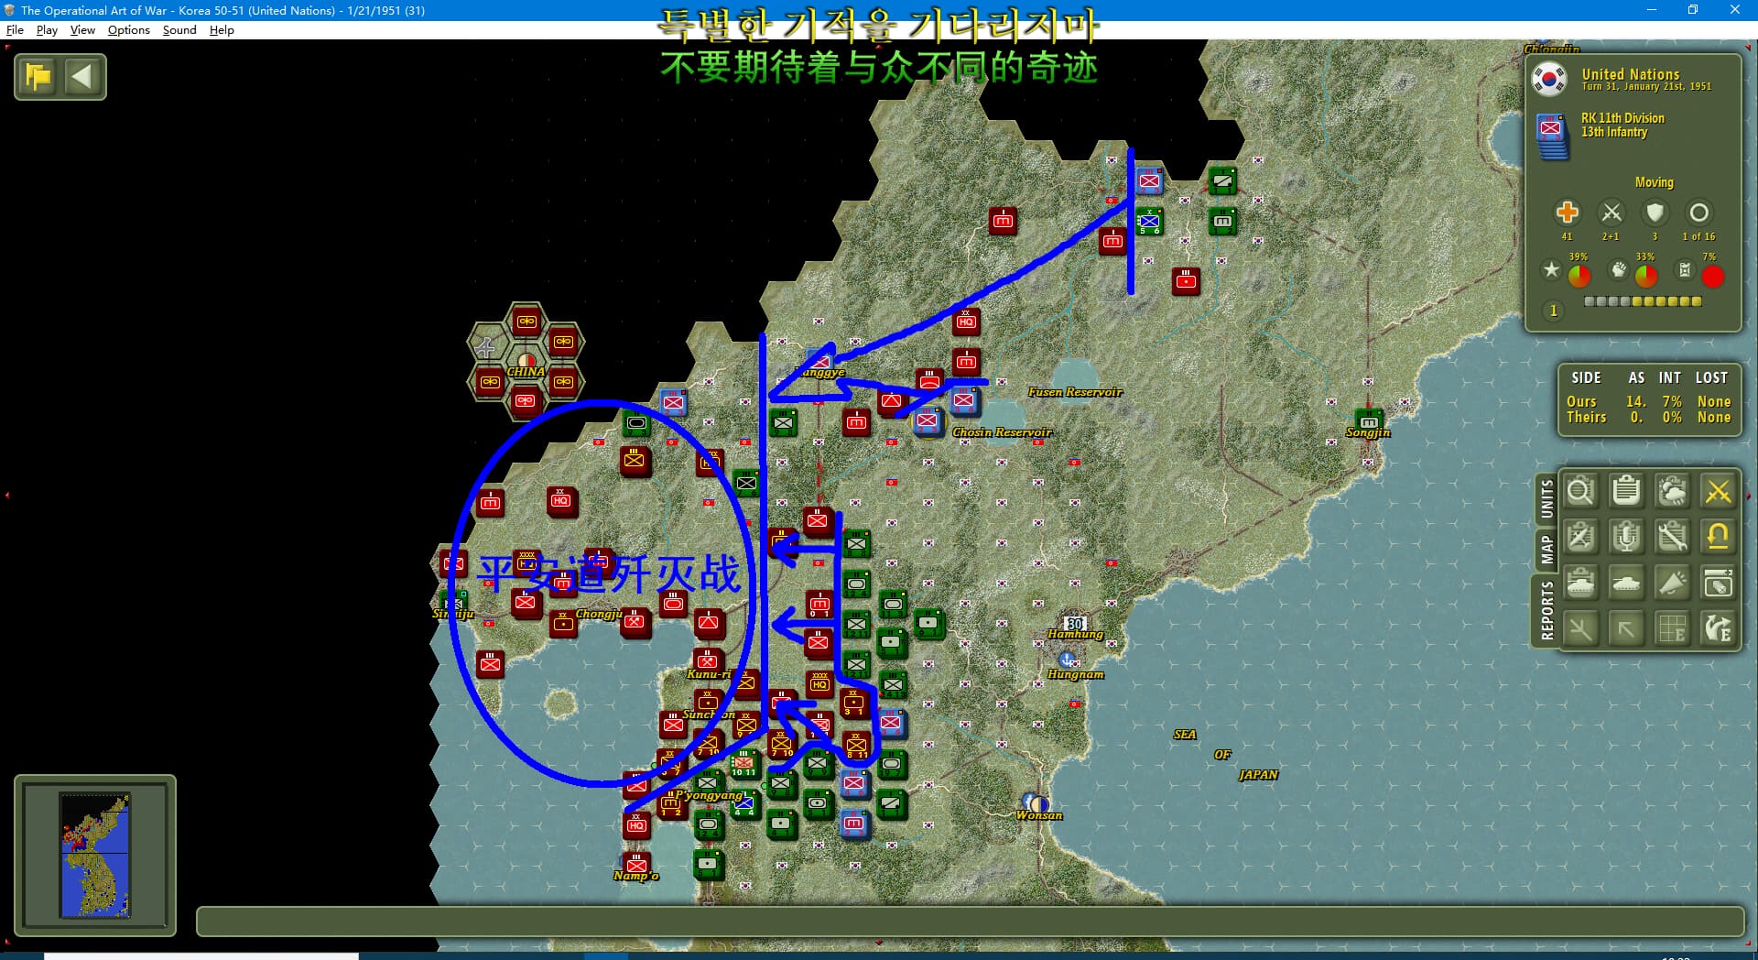This screenshot has width=1758, height=960.
Task: Click the Hamhung city label
Action: point(1075,634)
